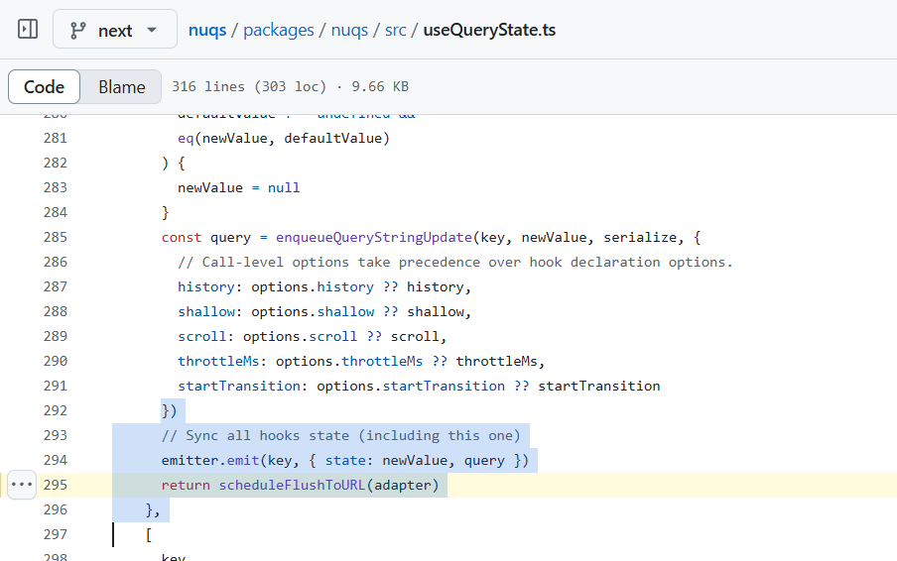Select line number 288
The height and width of the screenshot is (561, 897).
[56, 311]
